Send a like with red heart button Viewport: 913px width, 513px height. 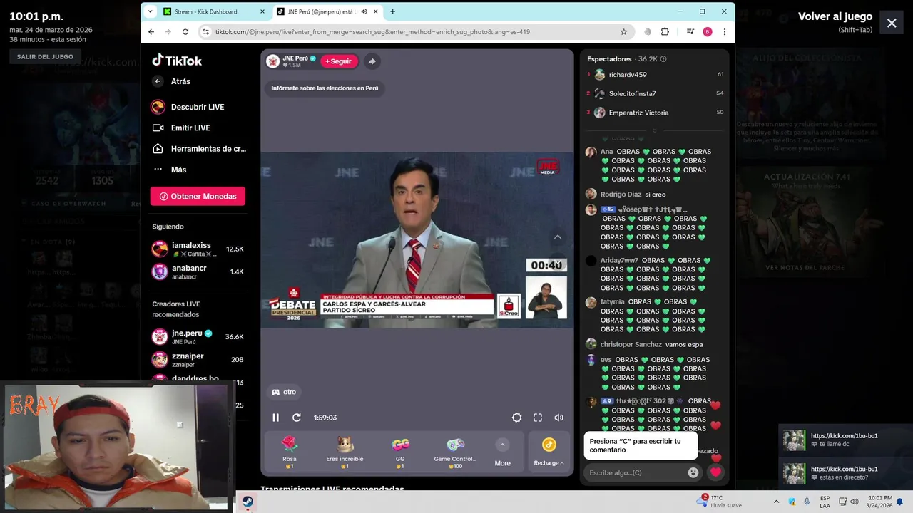coord(715,472)
